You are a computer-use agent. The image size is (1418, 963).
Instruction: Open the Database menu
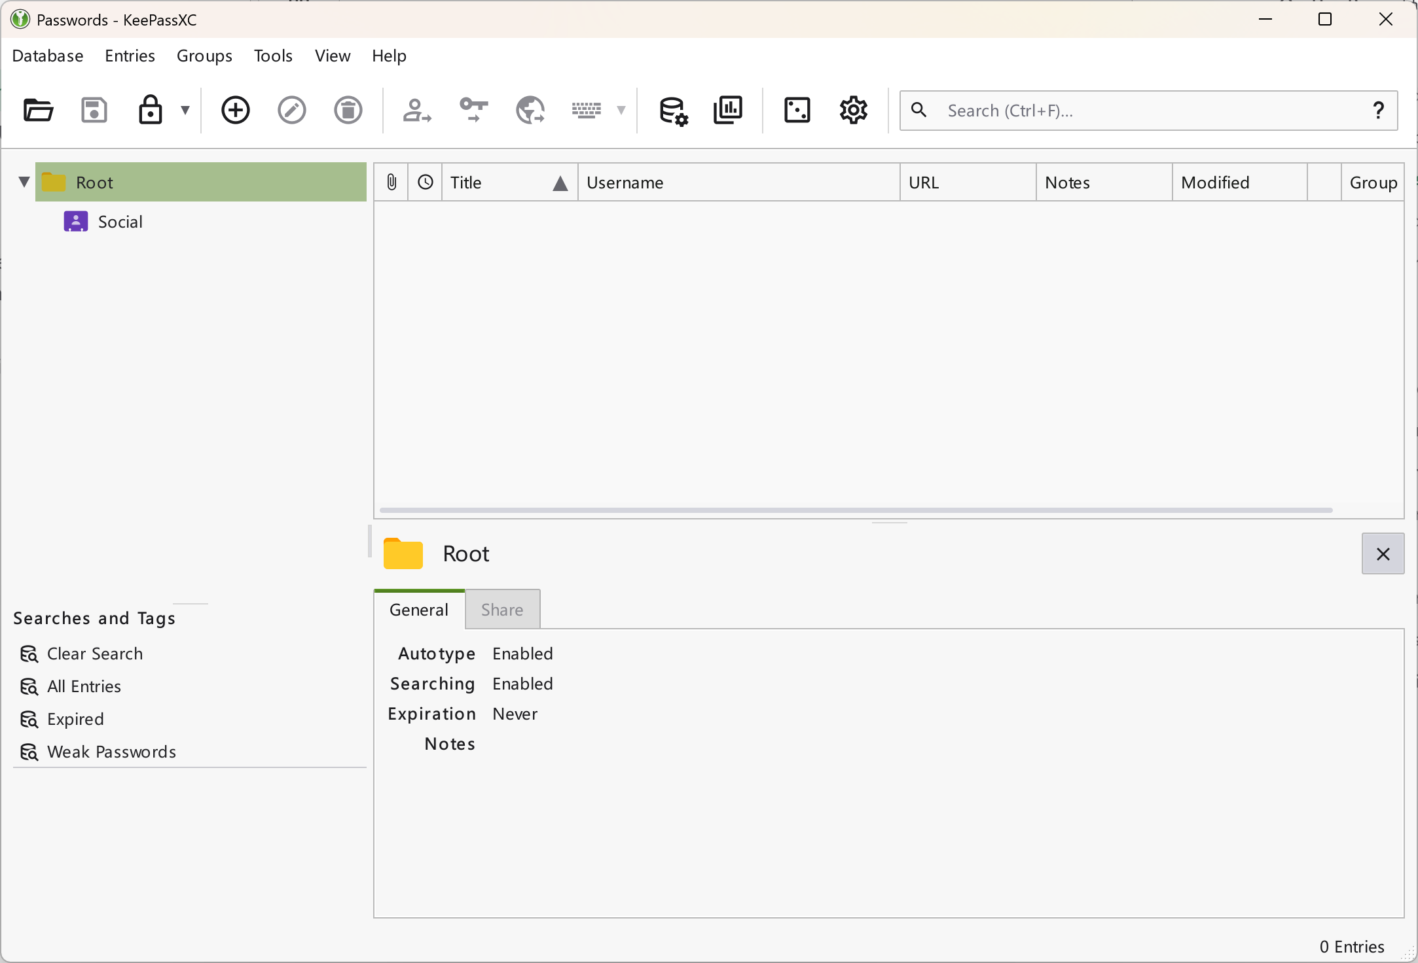tap(48, 56)
